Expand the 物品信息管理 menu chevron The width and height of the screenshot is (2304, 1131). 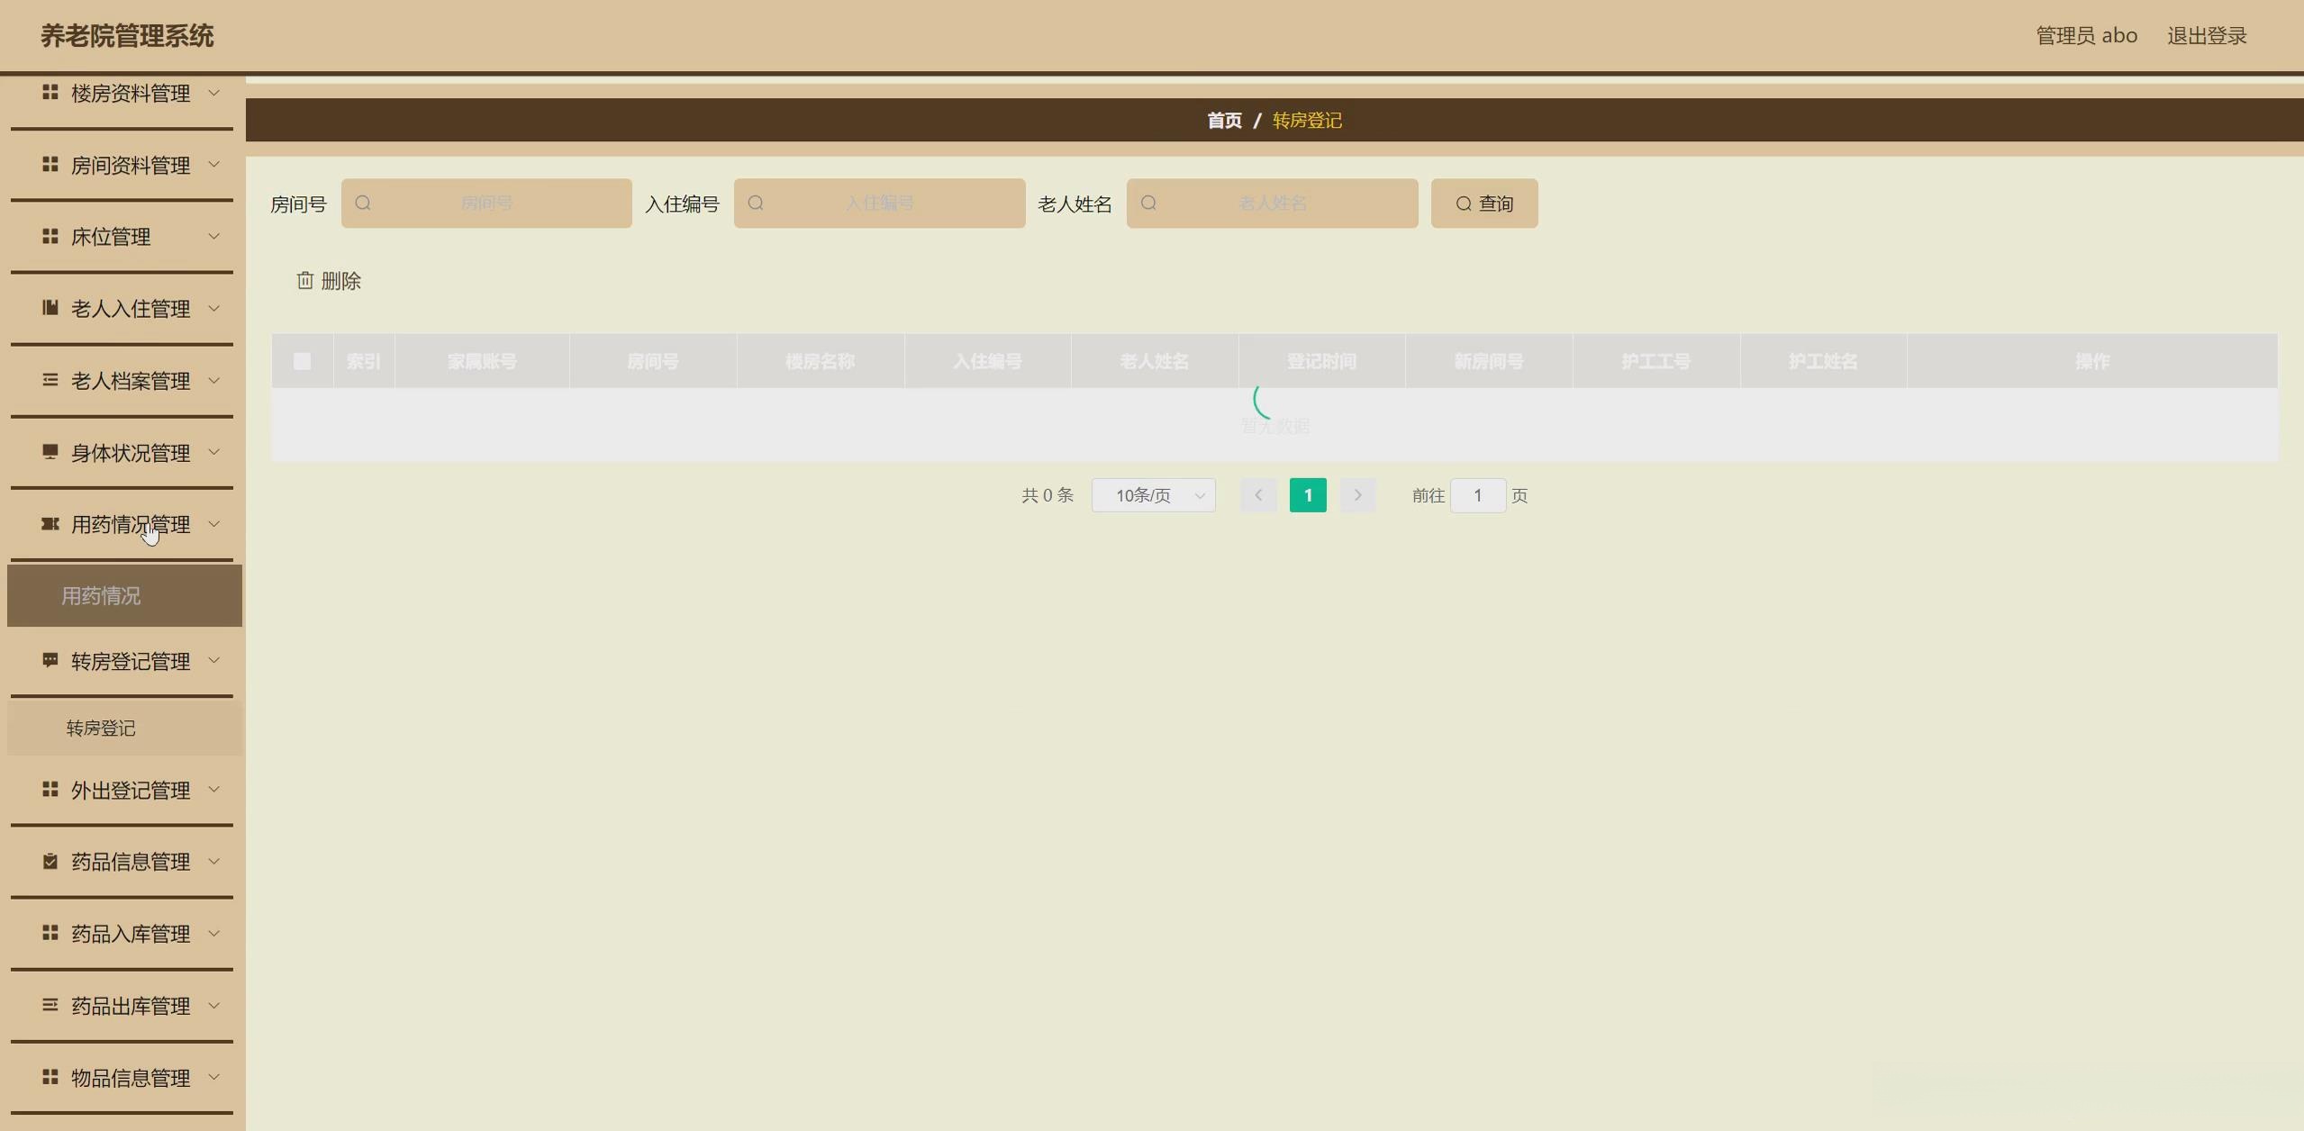click(x=214, y=1077)
